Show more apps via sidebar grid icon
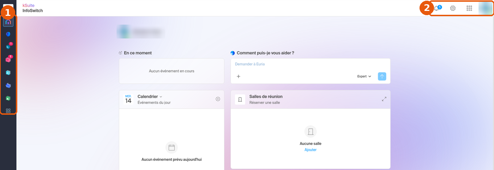 (x=8, y=111)
